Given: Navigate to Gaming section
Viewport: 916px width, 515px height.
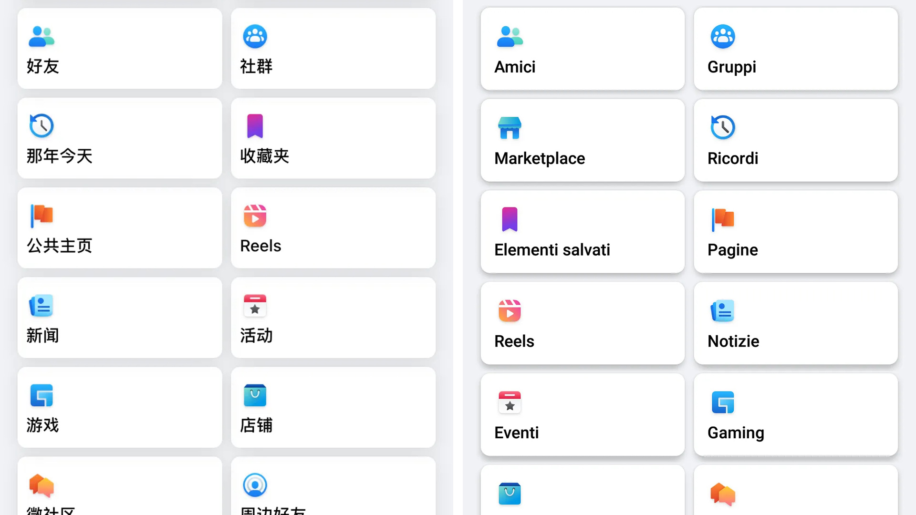Looking at the screenshot, I should (x=795, y=416).
